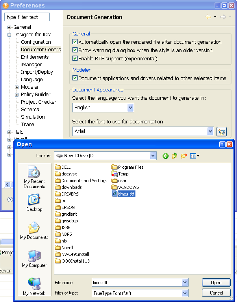Click the Preferences help icon at bottom left
This screenshot has width=237, height=302.
click(x=10, y=199)
